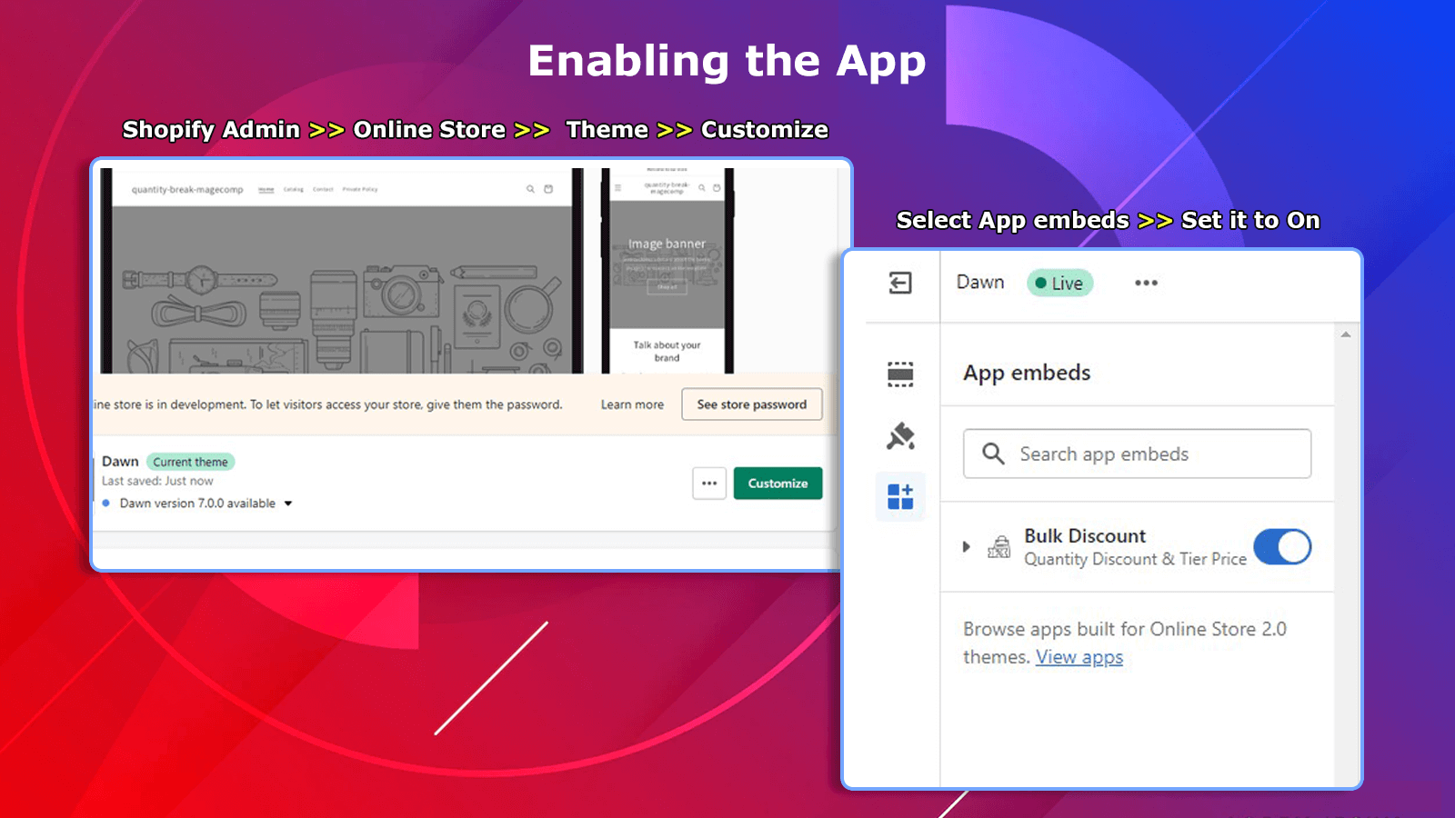Click the Dawn theme name in editor header
Viewport: 1455px width, 818px height.
tap(980, 282)
